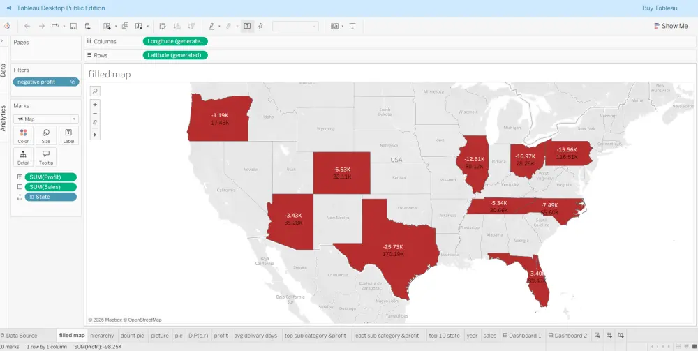Open the Show Me panel
Image resolution: width=698 pixels, height=351 pixels.
[x=671, y=27]
